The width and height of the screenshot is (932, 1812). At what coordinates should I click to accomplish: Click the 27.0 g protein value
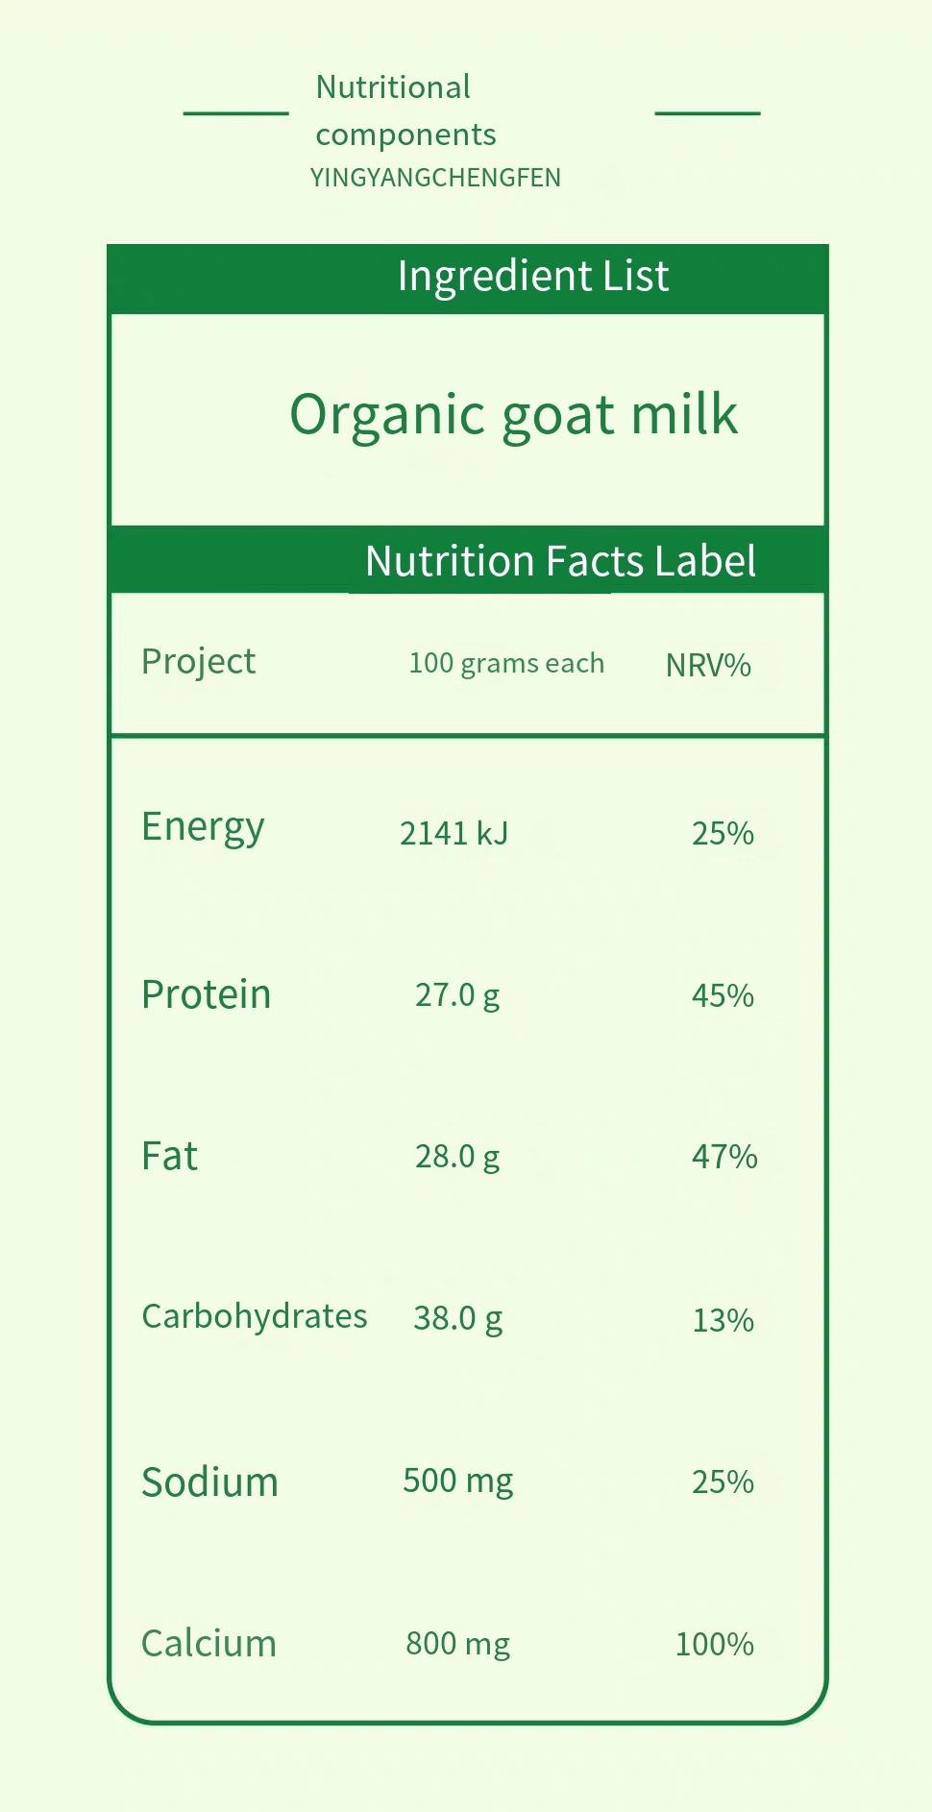(x=457, y=995)
